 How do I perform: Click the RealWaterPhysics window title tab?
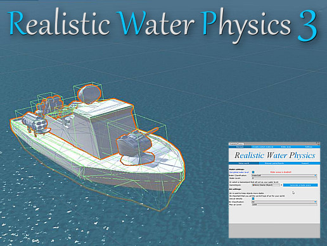click(236, 144)
